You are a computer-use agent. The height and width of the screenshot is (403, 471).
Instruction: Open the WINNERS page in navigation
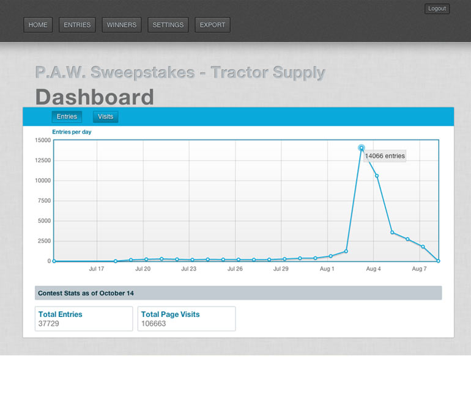(122, 25)
